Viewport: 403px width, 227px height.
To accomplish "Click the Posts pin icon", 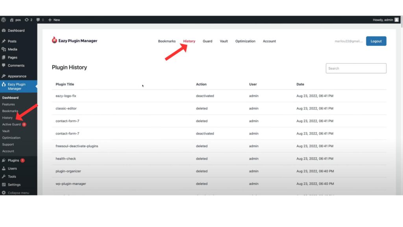I will point(4,41).
